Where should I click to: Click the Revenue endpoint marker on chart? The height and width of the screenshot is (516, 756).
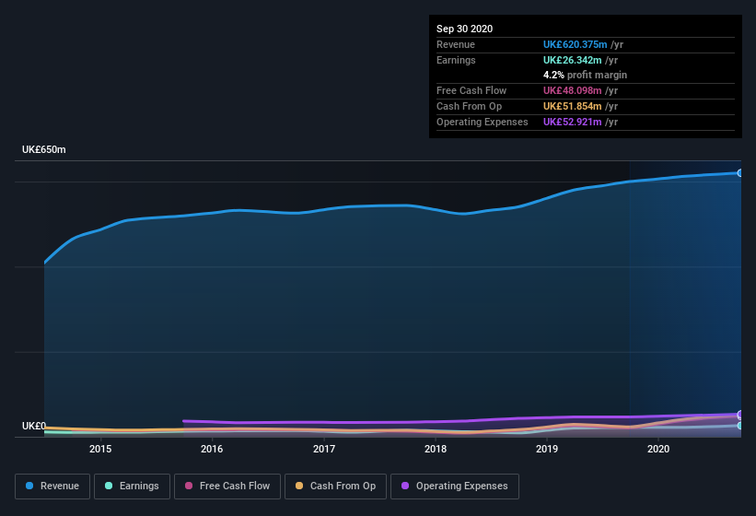740,172
